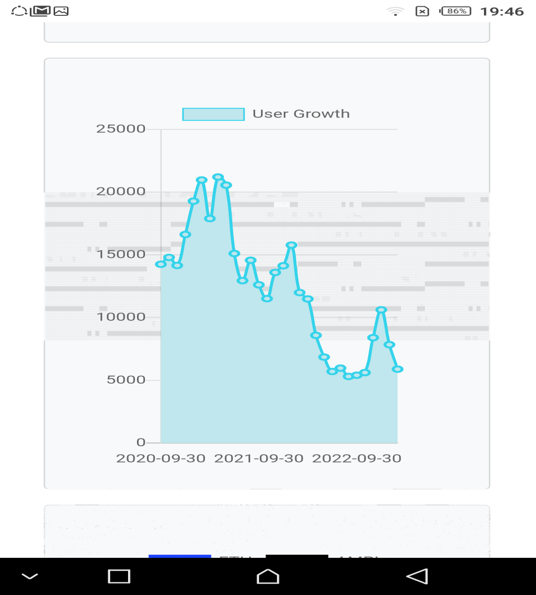Tap the 2021-09-30 x-axis label
The image size is (536, 595).
point(259,459)
